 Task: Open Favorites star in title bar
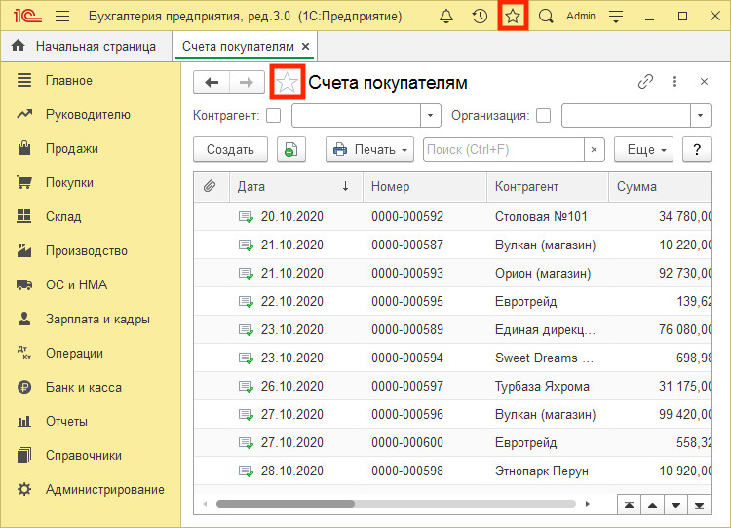click(513, 17)
